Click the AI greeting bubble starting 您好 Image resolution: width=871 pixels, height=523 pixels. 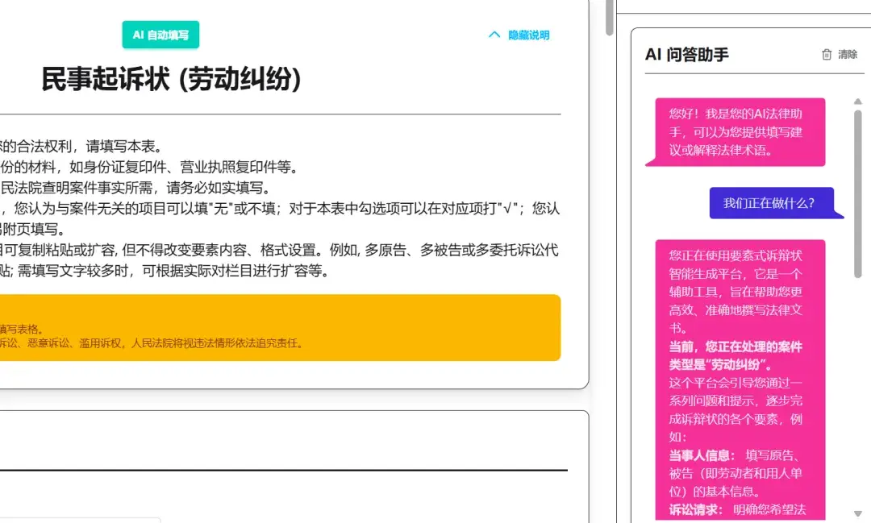click(735, 132)
